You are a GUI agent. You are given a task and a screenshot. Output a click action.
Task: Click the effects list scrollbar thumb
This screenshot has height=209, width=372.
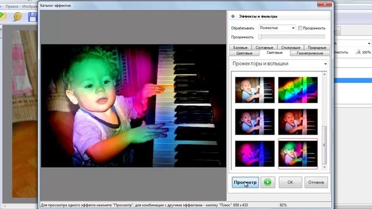click(x=324, y=145)
